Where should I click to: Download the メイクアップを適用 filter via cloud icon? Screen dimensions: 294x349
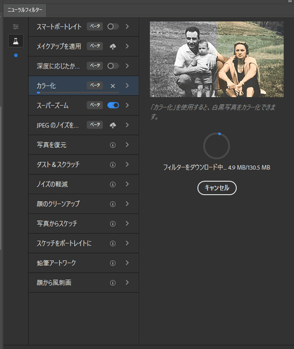tap(113, 46)
